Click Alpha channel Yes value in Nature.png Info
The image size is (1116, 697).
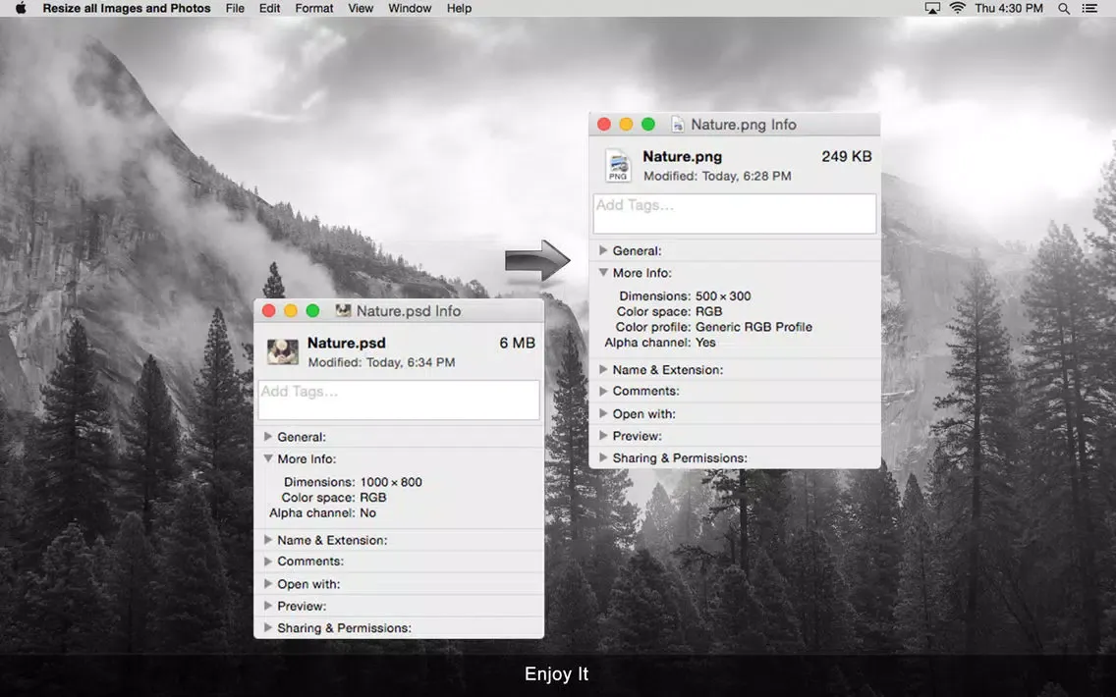coord(705,343)
